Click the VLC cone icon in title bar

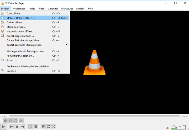point(3,3)
